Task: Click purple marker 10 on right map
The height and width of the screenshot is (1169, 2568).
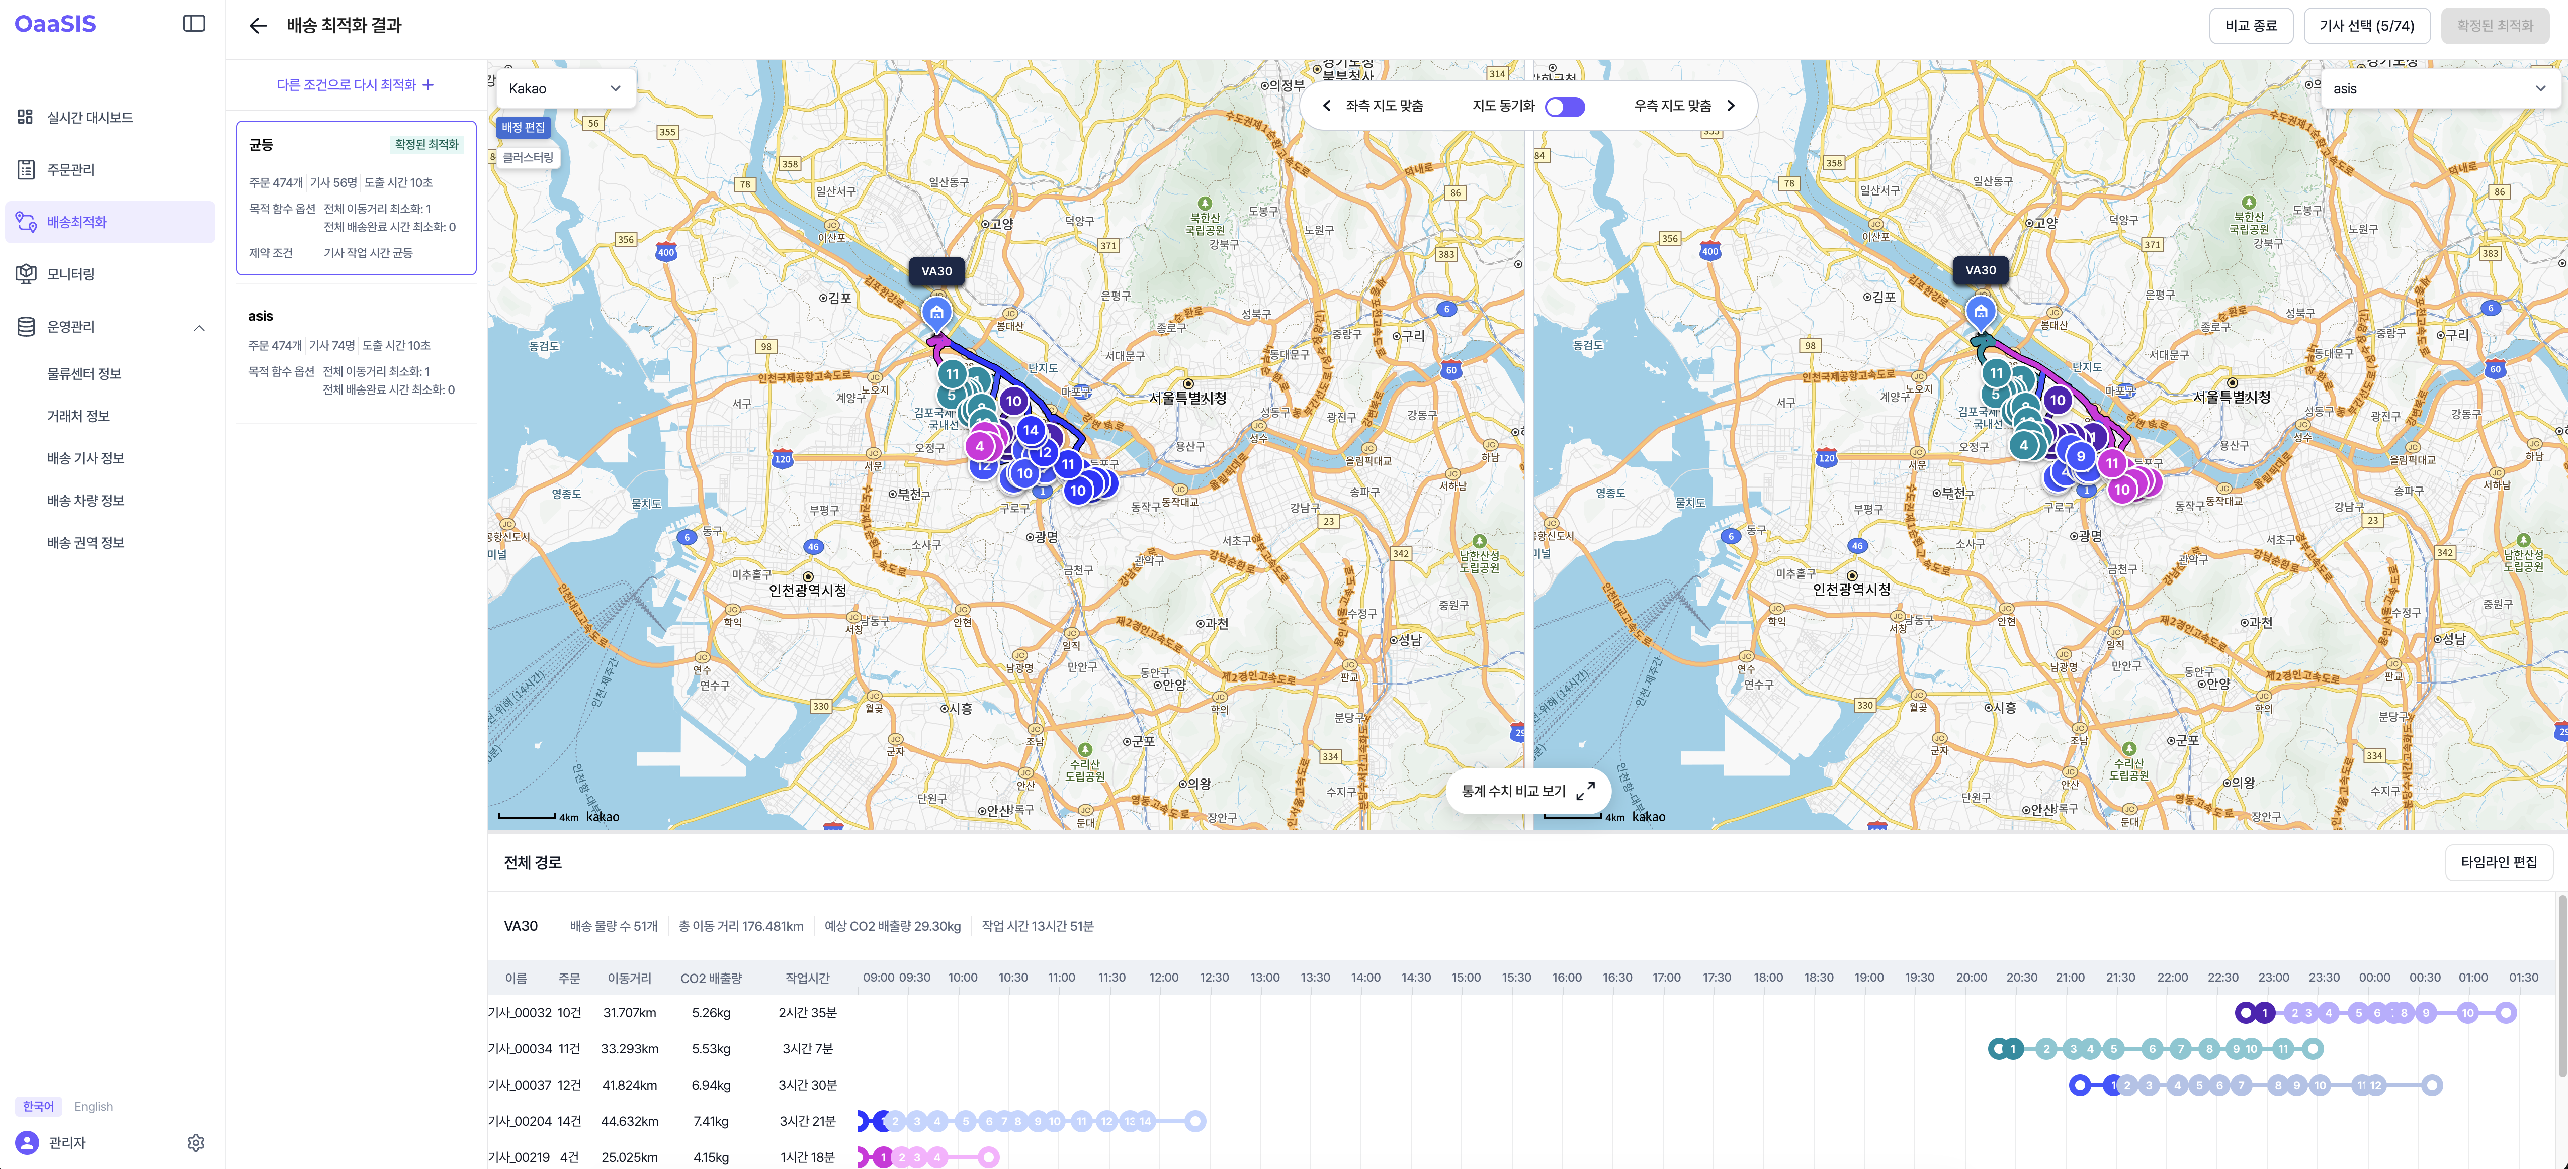Action: coord(2058,401)
